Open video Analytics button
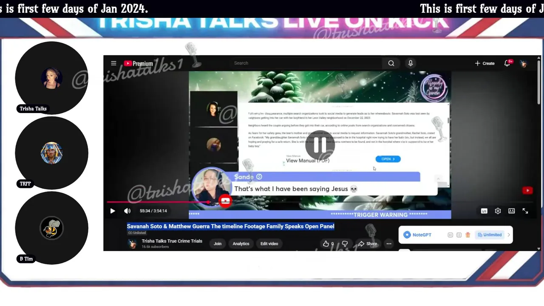Image resolution: width=544 pixels, height=306 pixels. click(x=241, y=244)
